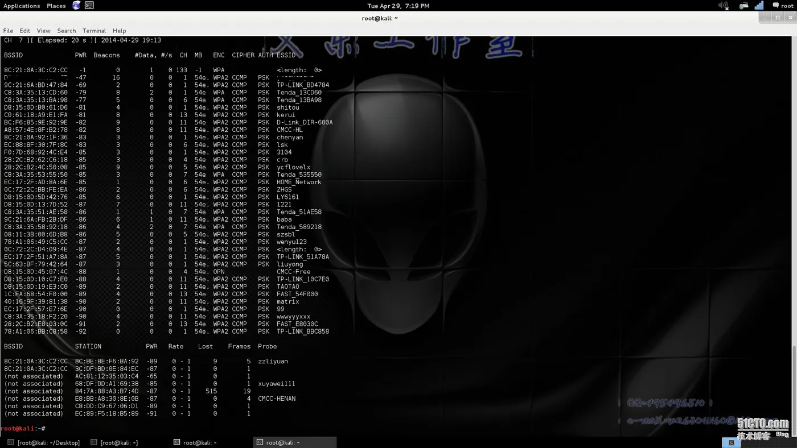This screenshot has width=797, height=448.
Task: Open the Terminal menu
Action: coord(94,31)
